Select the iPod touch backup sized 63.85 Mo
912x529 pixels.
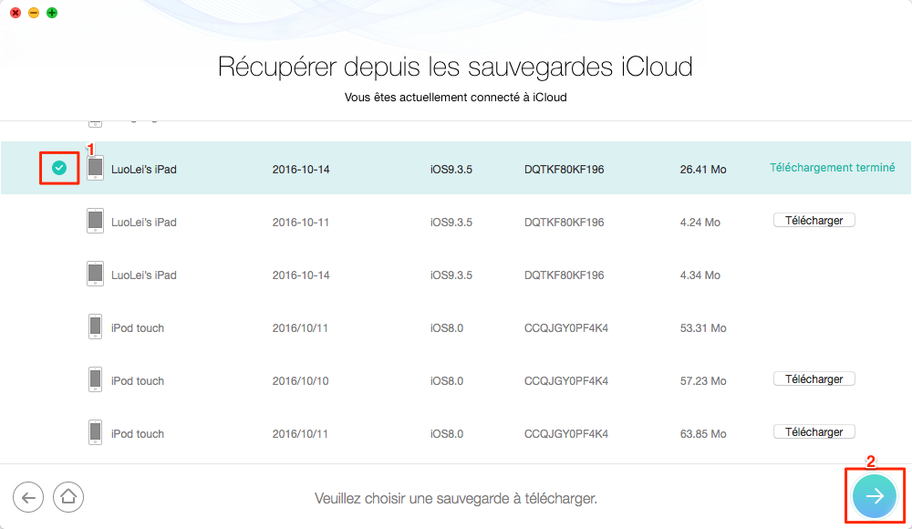pos(456,433)
